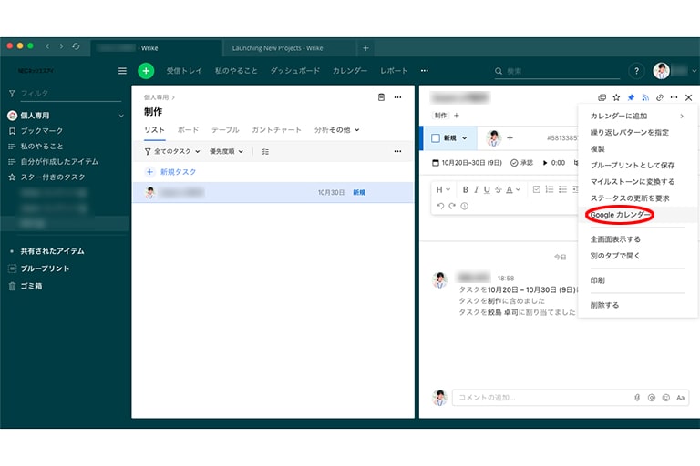
Task: Insert a bulleted list in description
Action: pos(562,189)
